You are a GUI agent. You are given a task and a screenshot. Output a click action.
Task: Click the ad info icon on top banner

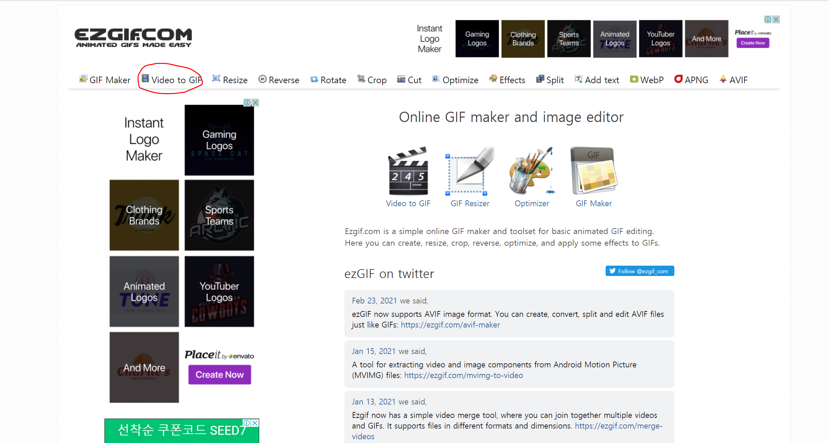(x=768, y=20)
